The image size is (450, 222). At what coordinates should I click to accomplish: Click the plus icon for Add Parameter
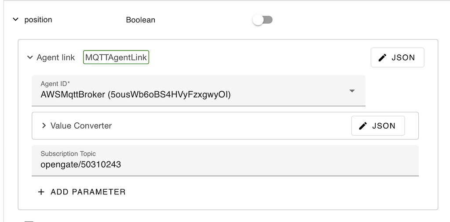coord(41,192)
